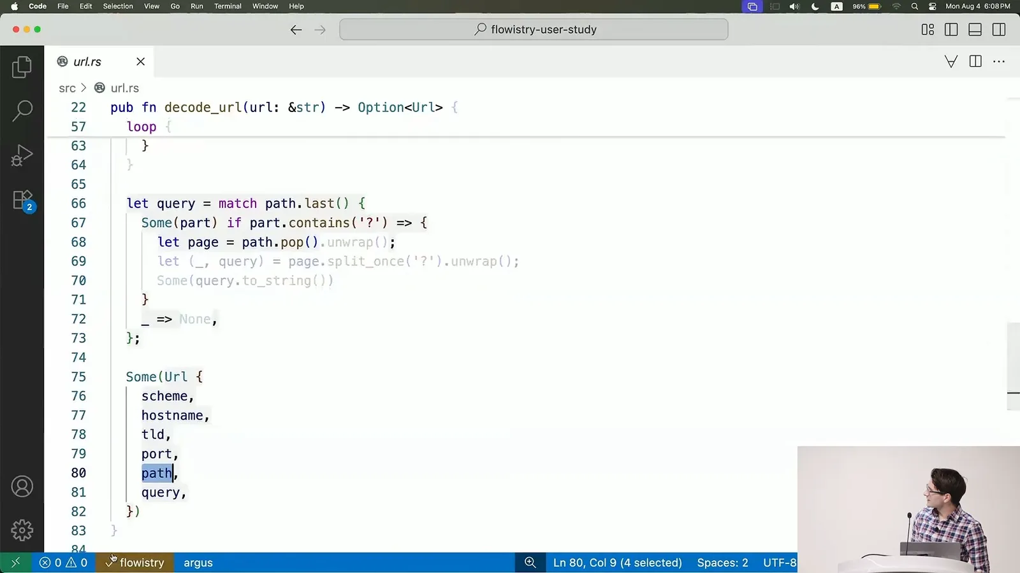Open Extensions view with 2 badge

point(22,201)
